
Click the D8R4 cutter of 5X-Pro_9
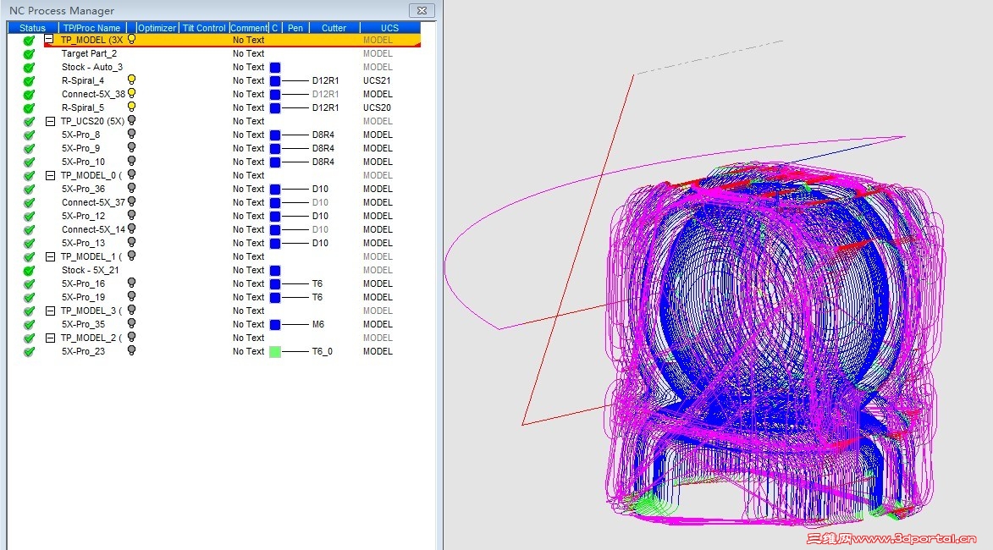pos(323,149)
